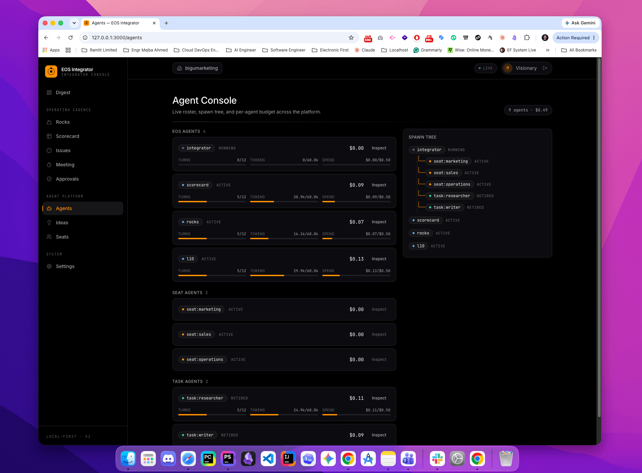Inspect the rocks agent
This screenshot has width=642, height=473.
(x=379, y=222)
